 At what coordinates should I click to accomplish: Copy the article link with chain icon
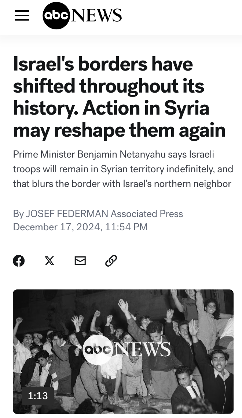(x=111, y=261)
